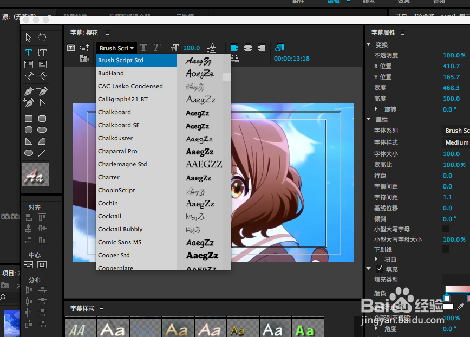Collapse the Brush Script font dropdown
The image size is (470, 337).
(x=116, y=48)
